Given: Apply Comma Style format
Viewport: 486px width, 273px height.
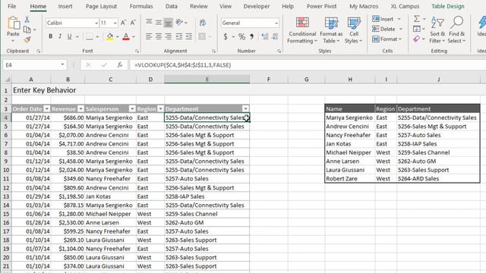Looking at the screenshot, I should [x=251, y=36].
